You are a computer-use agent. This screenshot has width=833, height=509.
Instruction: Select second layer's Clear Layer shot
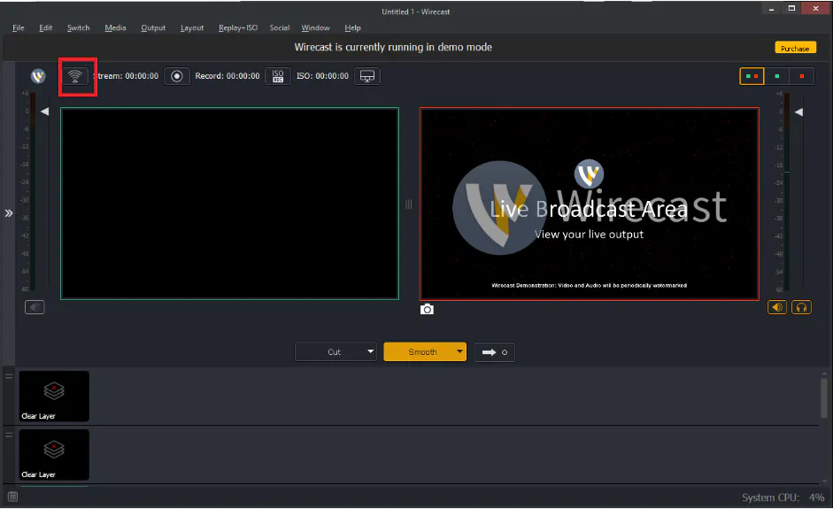(x=54, y=454)
